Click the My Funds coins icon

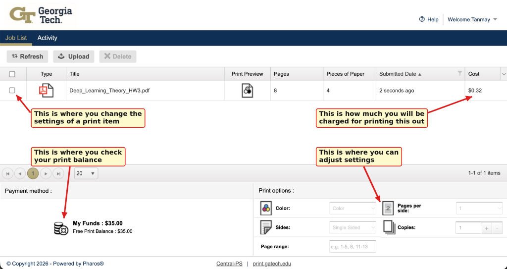[x=61, y=228]
